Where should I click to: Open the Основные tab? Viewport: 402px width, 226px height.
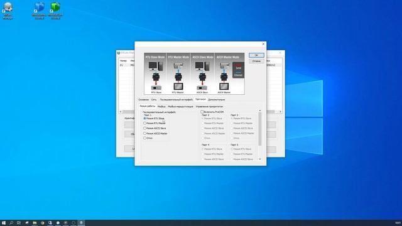click(x=143, y=99)
